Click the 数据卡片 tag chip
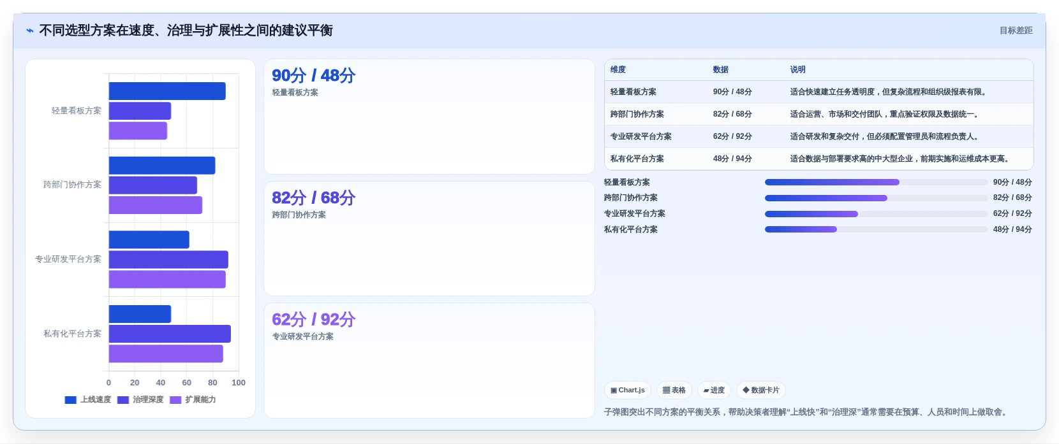1059x444 pixels. click(x=761, y=390)
